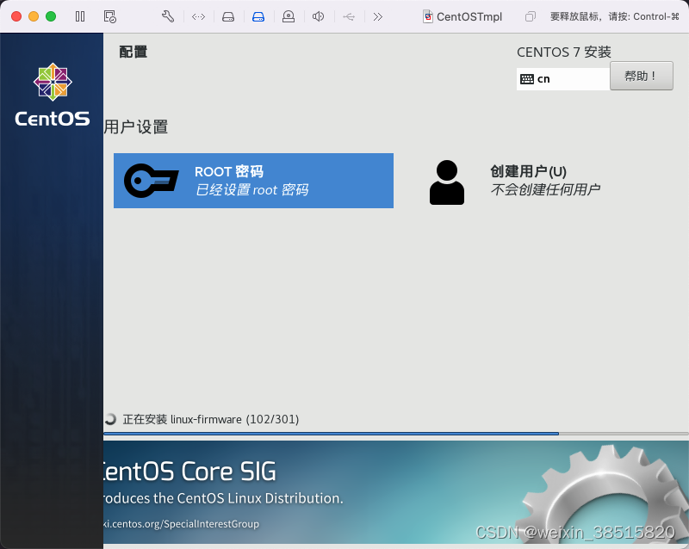Maximize window with green button
Image resolution: width=689 pixels, height=549 pixels.
(51, 16)
